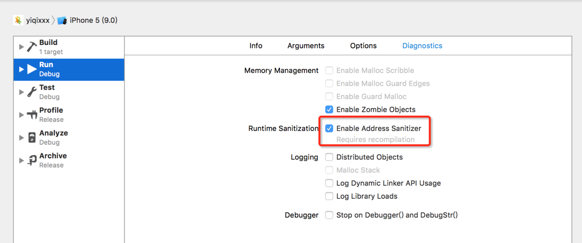The image size is (582, 243).
Task: Click the Requires recompilation note
Action: [x=375, y=140]
